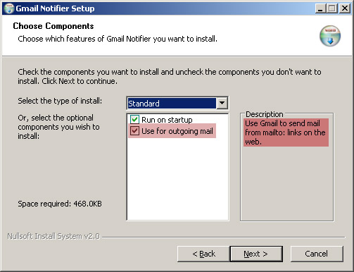Minimize the setup window
Screen dimensions: 354x272
click(320, 8)
